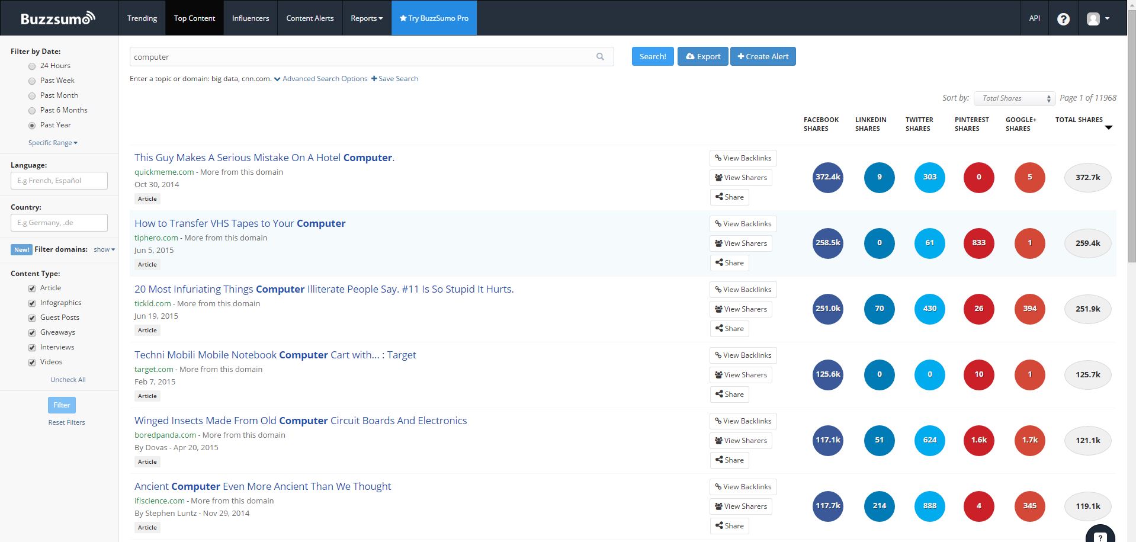Click total shares 119.1k badge
Viewport: 1136px width, 542px height.
(1087, 506)
